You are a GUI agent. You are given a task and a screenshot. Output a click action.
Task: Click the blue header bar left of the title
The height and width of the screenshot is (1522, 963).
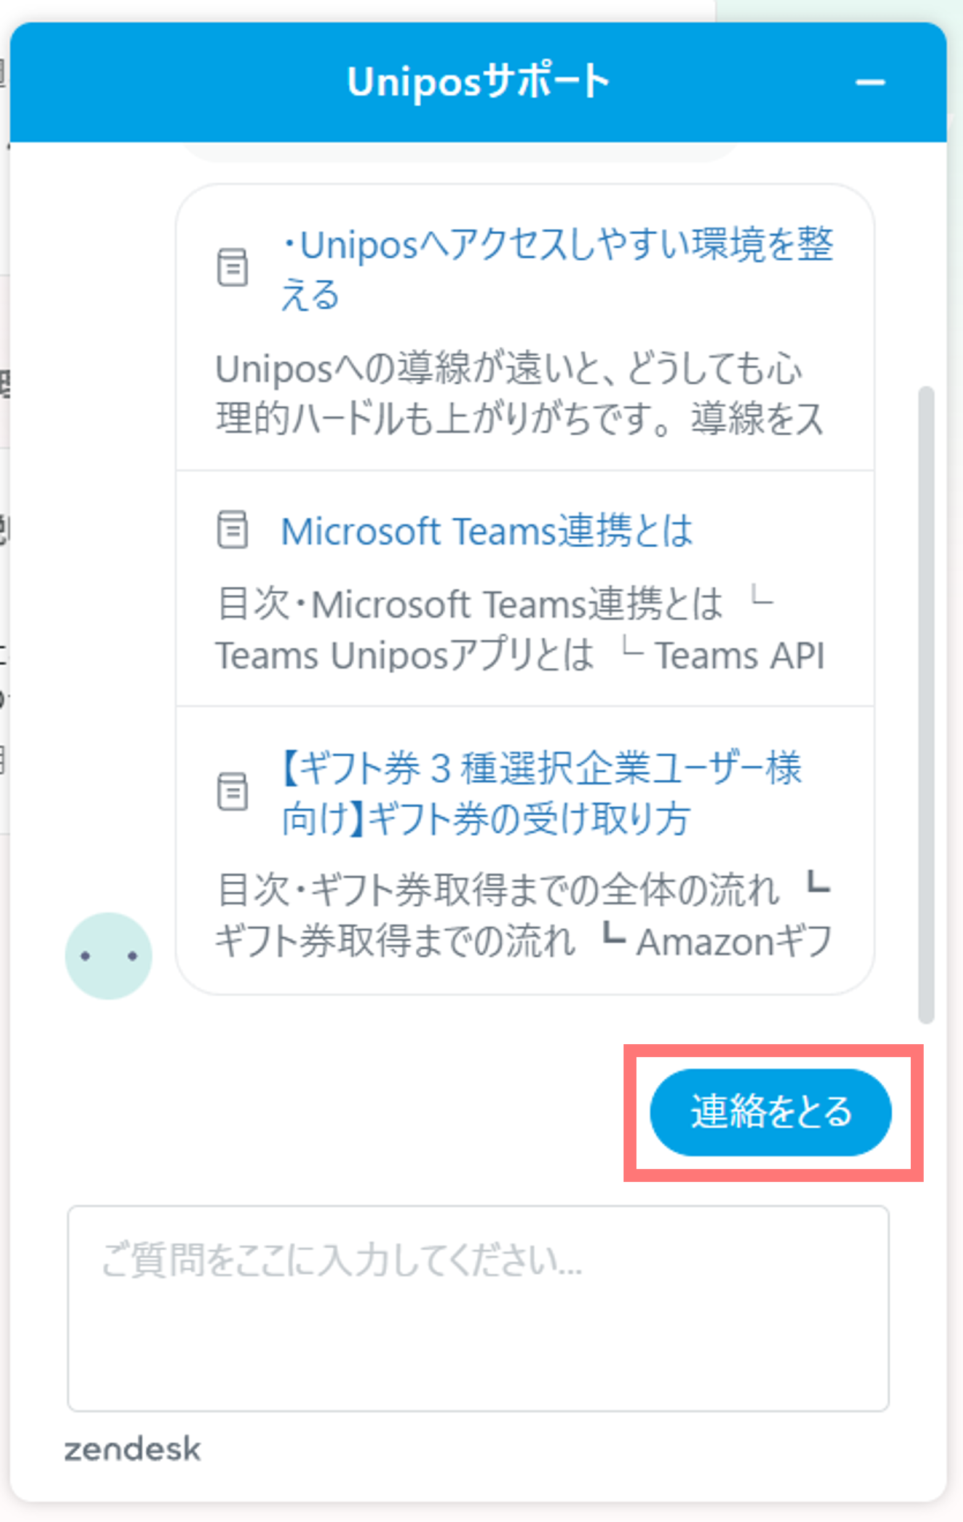click(177, 82)
